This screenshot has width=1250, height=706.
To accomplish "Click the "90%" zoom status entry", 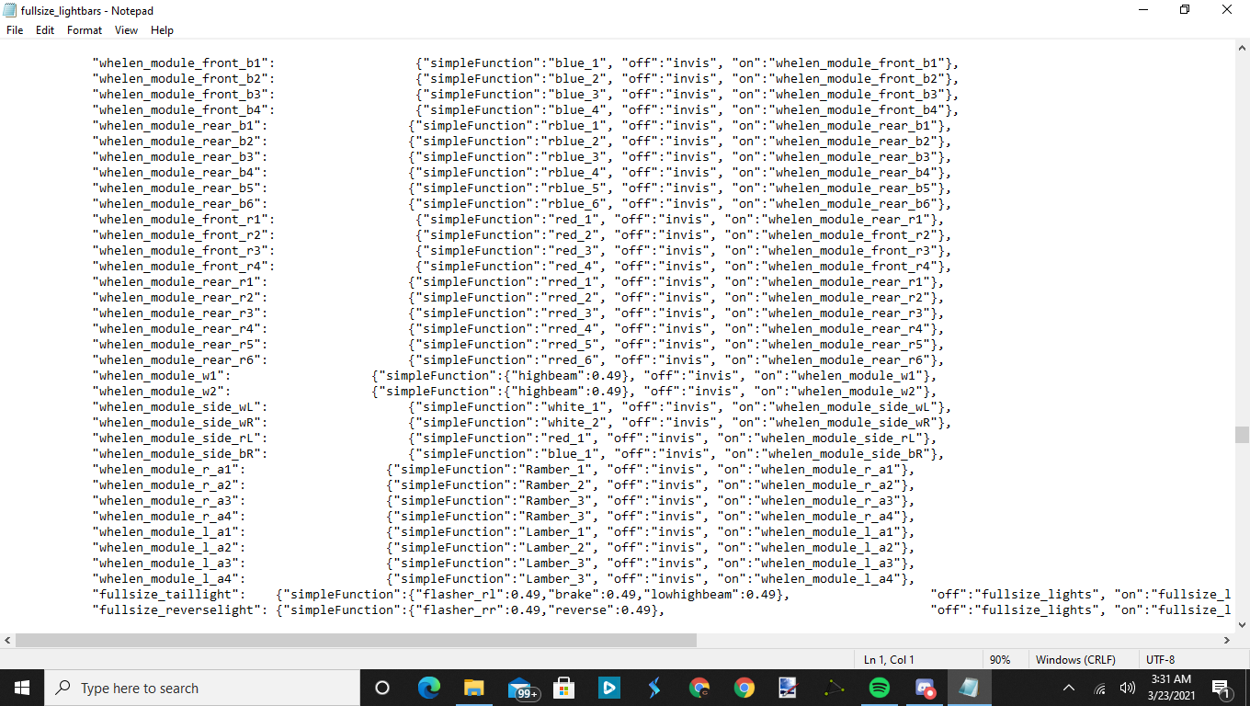I will pos(1000,659).
